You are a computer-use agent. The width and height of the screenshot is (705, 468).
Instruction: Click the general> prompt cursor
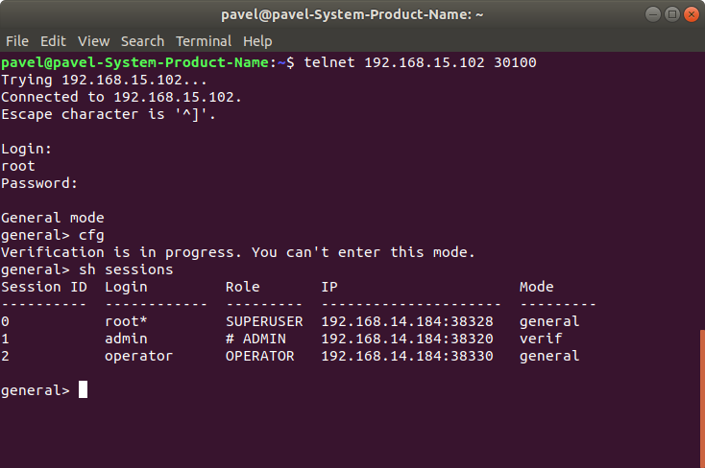[x=84, y=389]
